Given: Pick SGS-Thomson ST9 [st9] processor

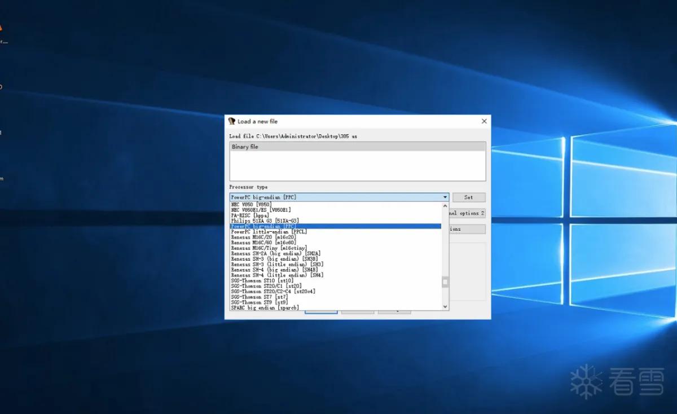Looking at the screenshot, I should coord(336,303).
